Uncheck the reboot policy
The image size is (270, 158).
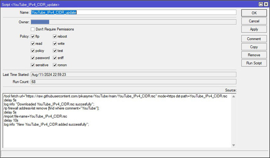click(x=55, y=37)
